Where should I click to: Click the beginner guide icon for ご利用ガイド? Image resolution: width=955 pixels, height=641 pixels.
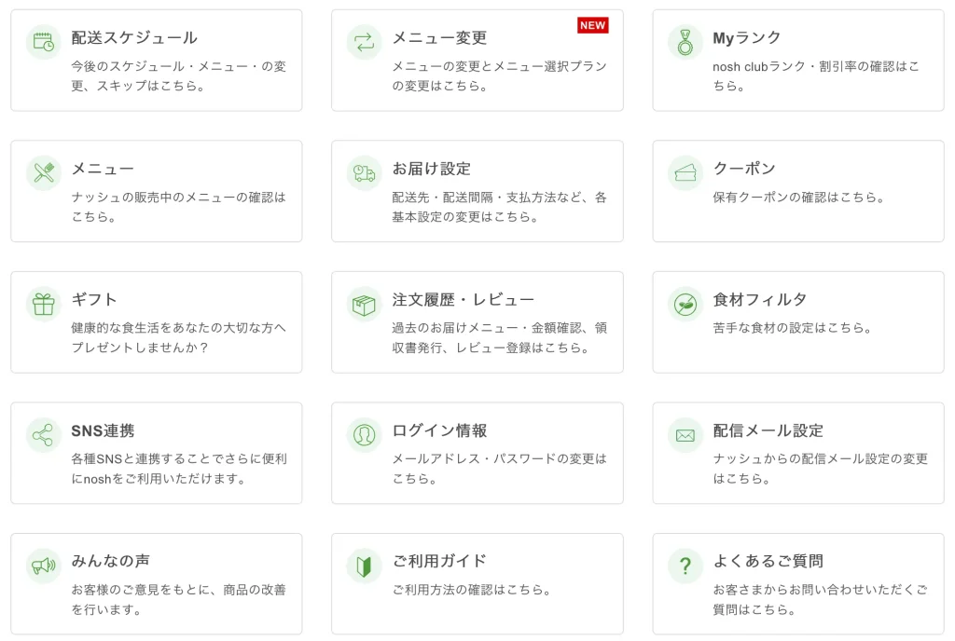click(365, 566)
